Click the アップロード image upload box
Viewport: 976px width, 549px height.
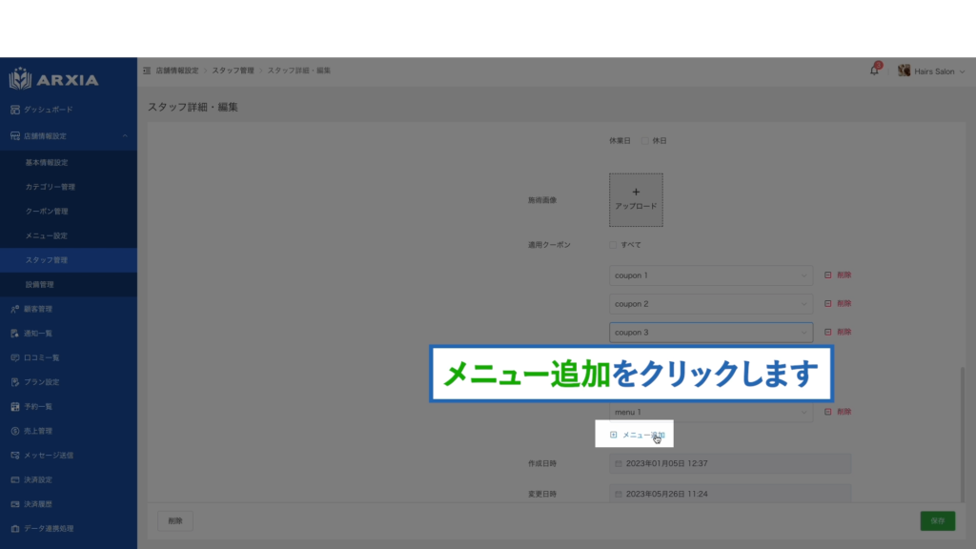point(636,200)
